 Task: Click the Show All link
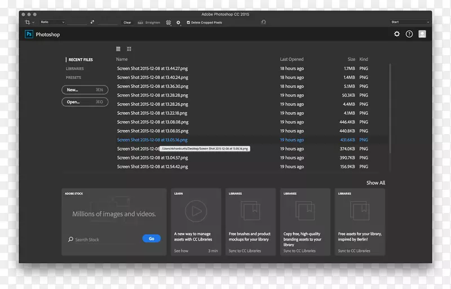tap(375, 183)
